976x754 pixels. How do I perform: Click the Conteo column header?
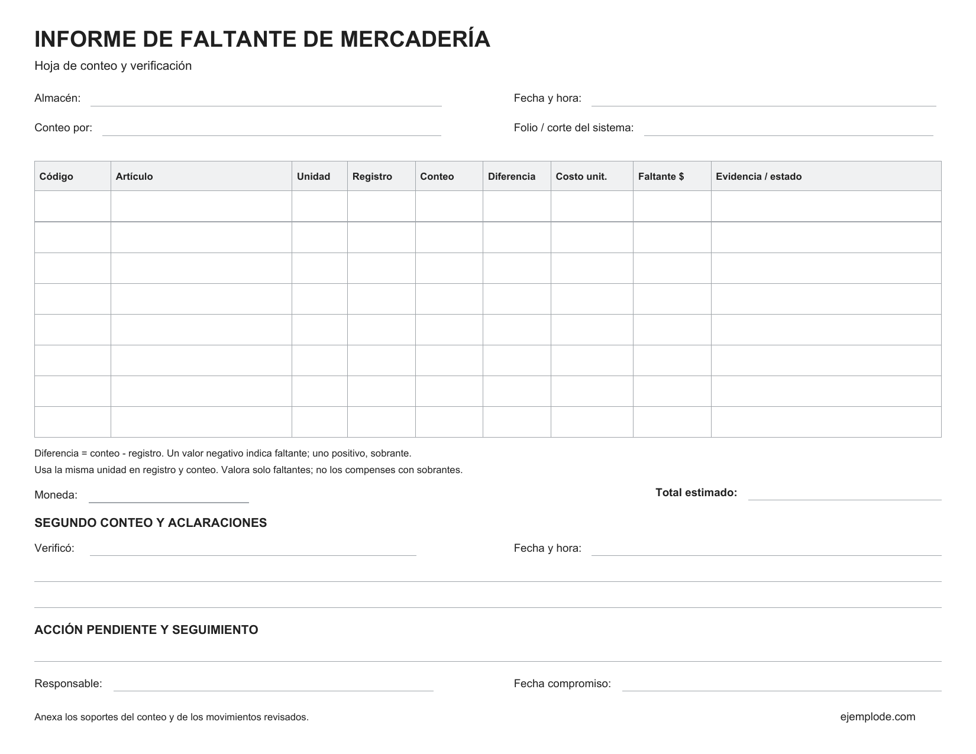pyautogui.click(x=449, y=176)
